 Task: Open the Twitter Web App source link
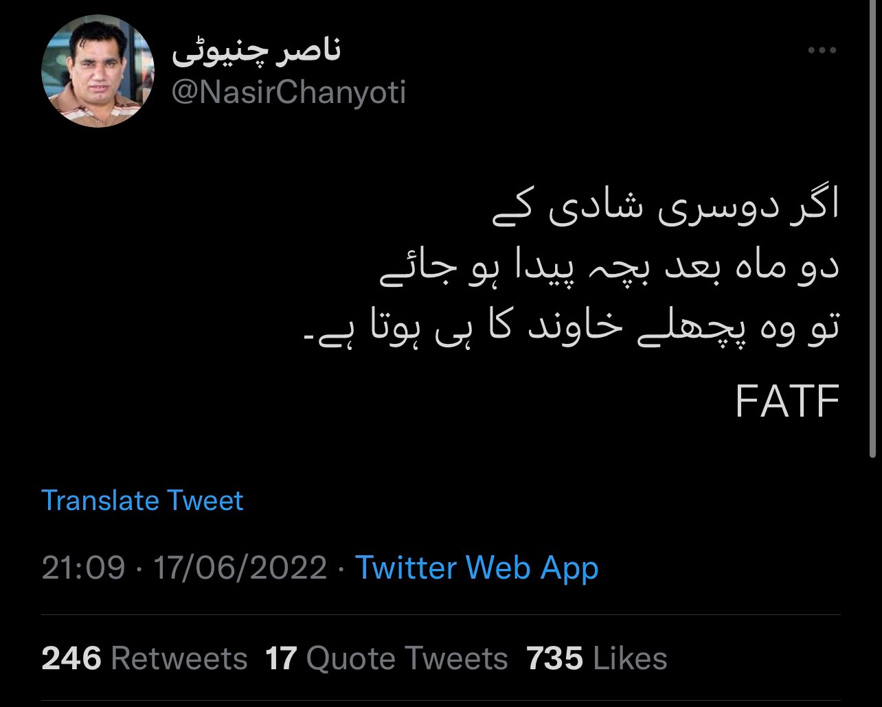coord(477,568)
